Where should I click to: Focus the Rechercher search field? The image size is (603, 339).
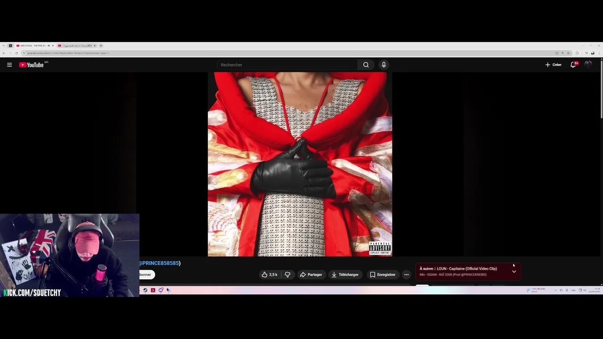pyautogui.click(x=286, y=65)
